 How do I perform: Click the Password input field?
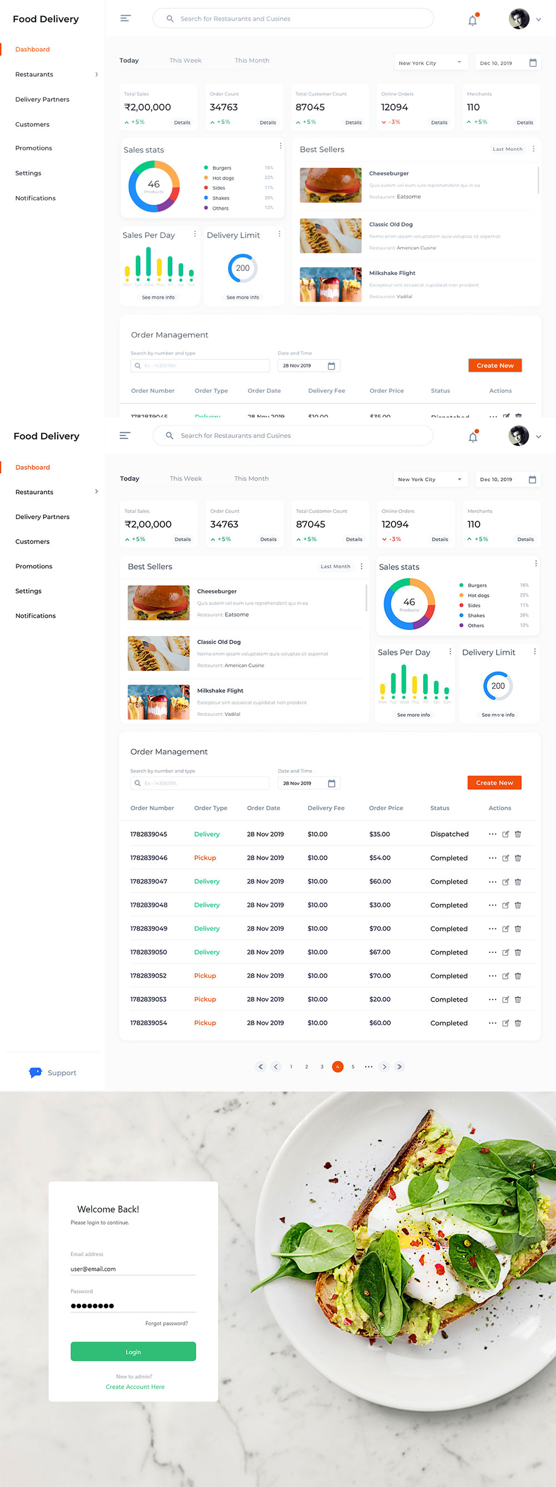click(133, 1306)
